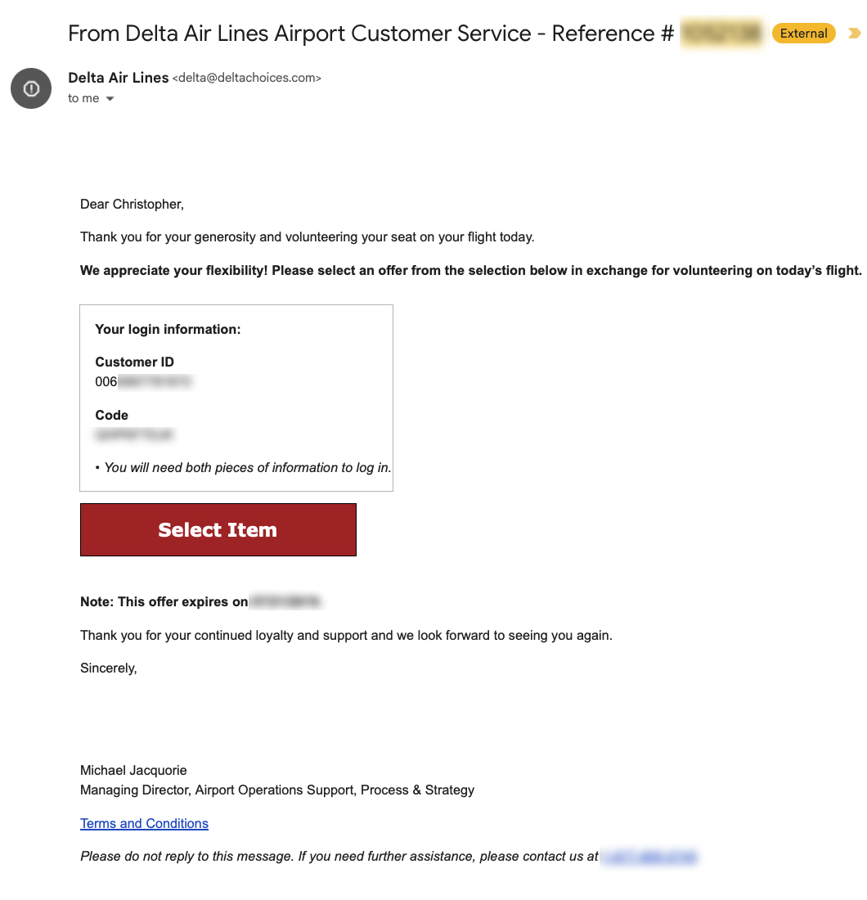Click the "Your login information:" heading
This screenshot has height=900, width=867.
[x=168, y=329]
